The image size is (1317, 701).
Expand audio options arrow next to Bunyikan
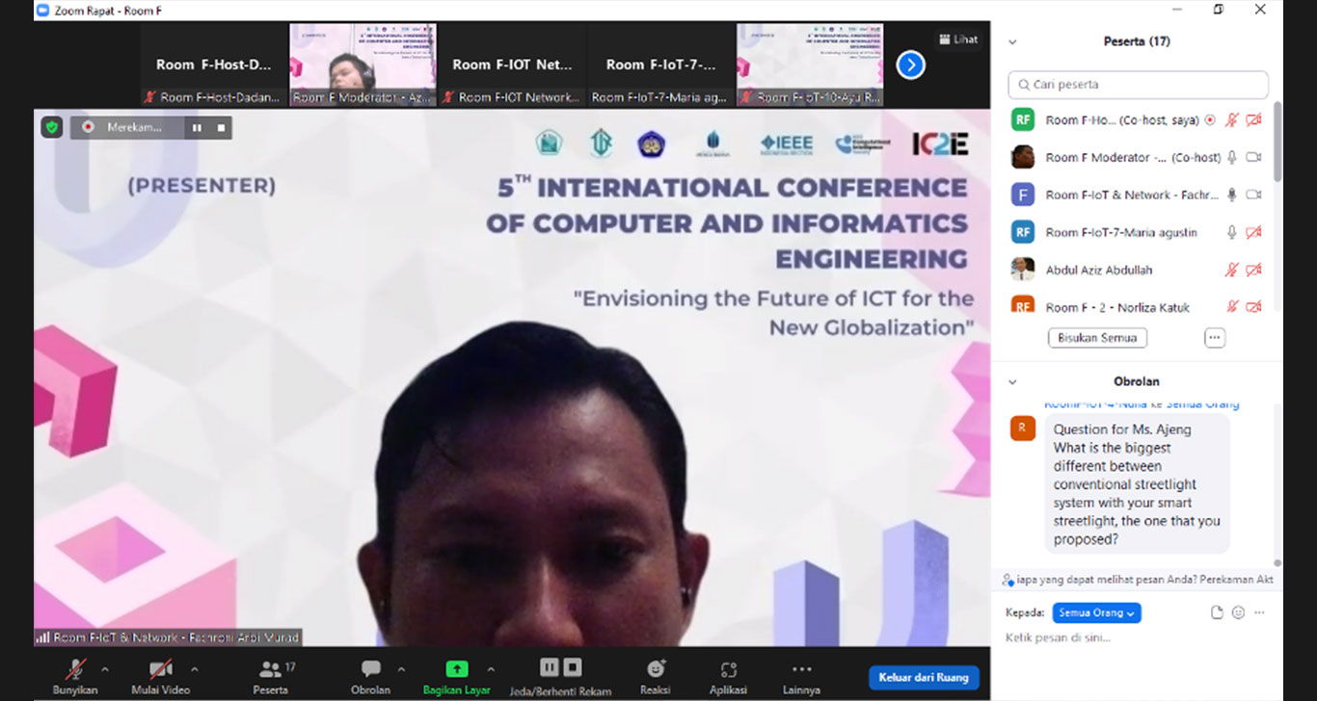click(105, 669)
